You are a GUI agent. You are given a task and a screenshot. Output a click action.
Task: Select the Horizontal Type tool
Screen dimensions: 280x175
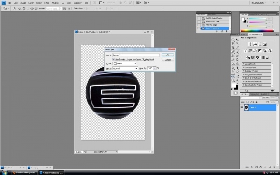pyautogui.click(x=238, y=68)
